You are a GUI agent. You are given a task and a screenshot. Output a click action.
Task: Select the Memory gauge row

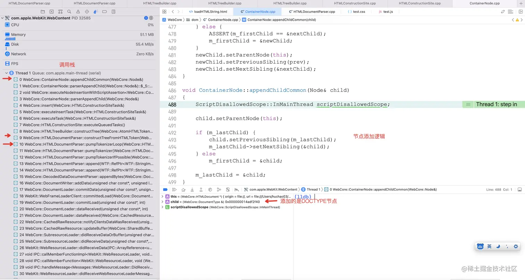(80, 36)
